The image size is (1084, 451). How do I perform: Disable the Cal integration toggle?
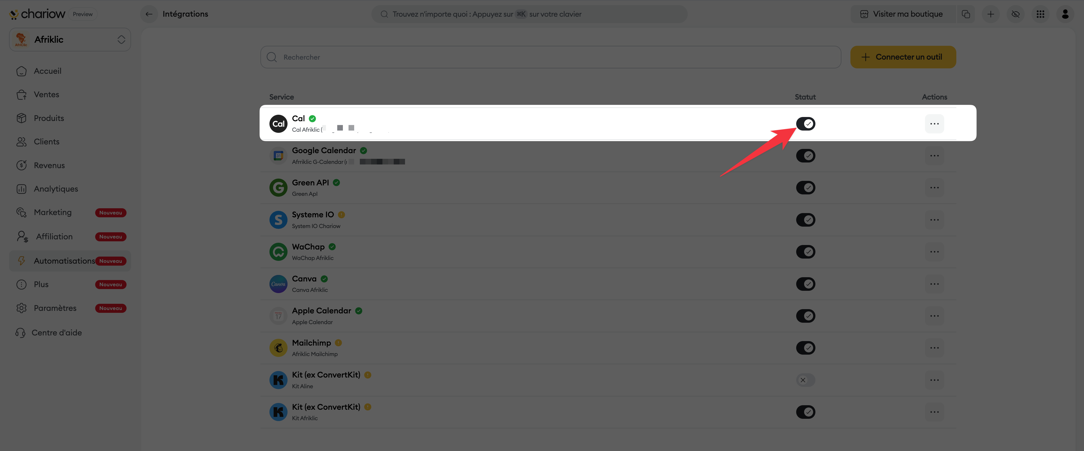point(806,124)
